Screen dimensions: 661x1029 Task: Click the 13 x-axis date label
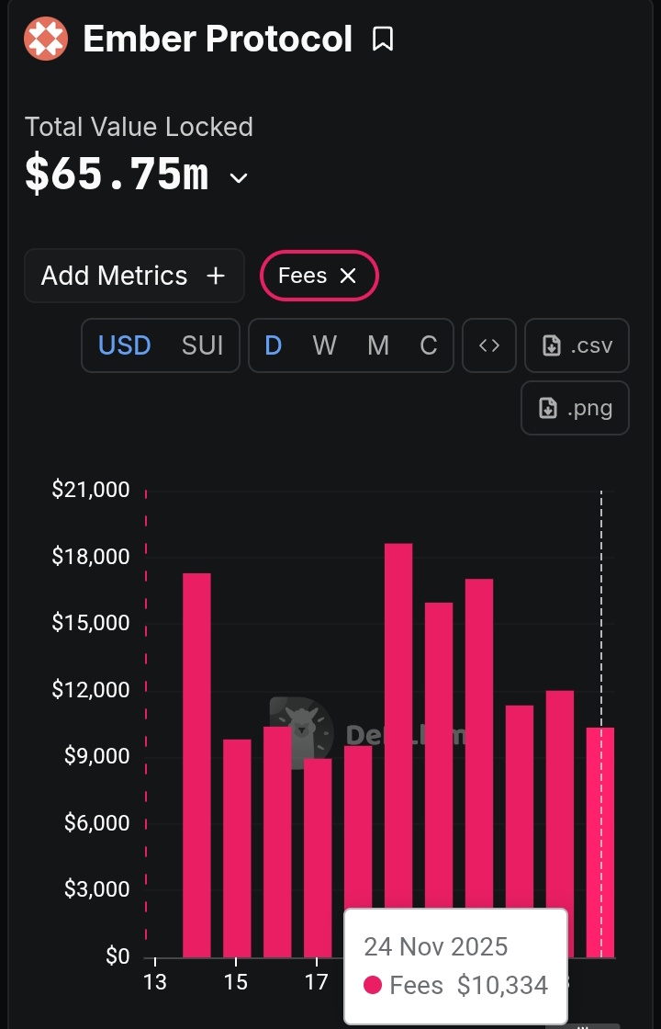(x=155, y=982)
